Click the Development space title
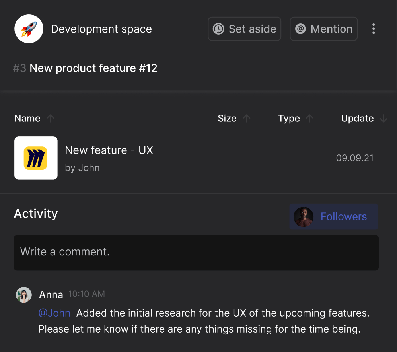 point(101,29)
